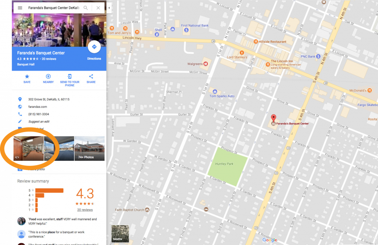378x245 pixels.
Task: Click the Faith Baptist Church icon
Action: click(147, 210)
